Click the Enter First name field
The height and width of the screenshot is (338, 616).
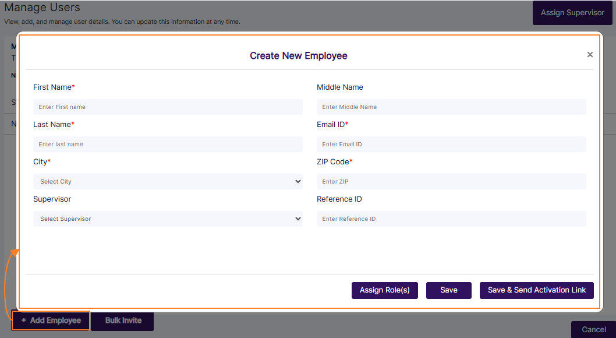[x=168, y=107]
